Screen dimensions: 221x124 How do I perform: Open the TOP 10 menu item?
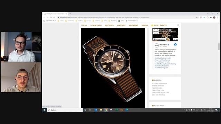(x=84, y=25)
